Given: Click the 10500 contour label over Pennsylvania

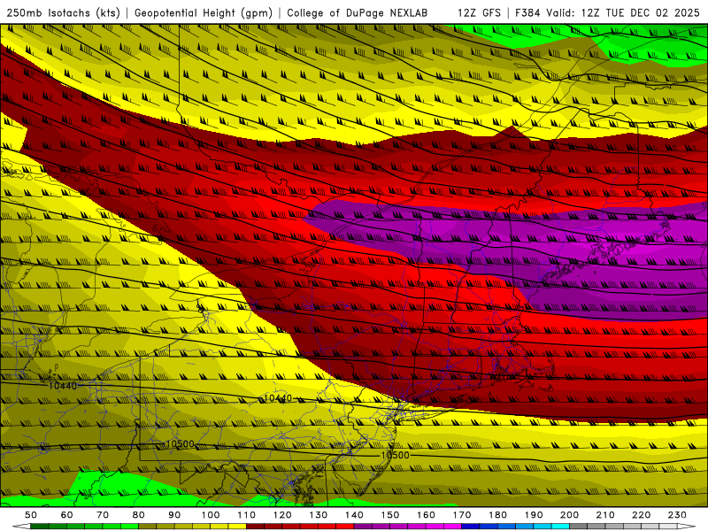Looking at the screenshot, I should [x=180, y=444].
